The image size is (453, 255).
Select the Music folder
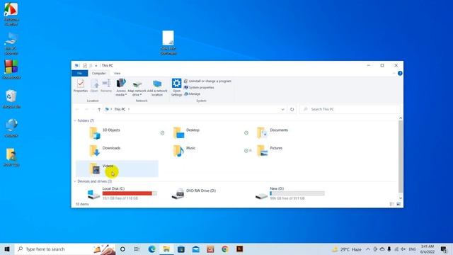click(201, 151)
